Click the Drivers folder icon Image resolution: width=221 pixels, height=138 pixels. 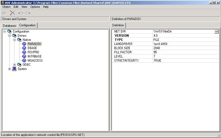pos(14,36)
